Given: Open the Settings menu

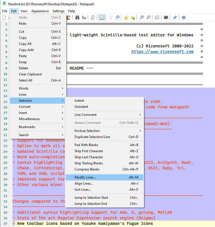Looking at the screenshot, I should coord(58,11).
